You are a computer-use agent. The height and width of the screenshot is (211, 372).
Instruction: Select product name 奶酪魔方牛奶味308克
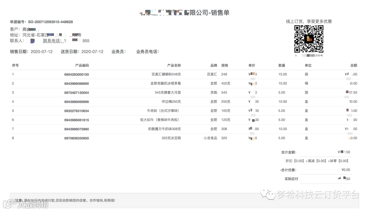(164, 129)
